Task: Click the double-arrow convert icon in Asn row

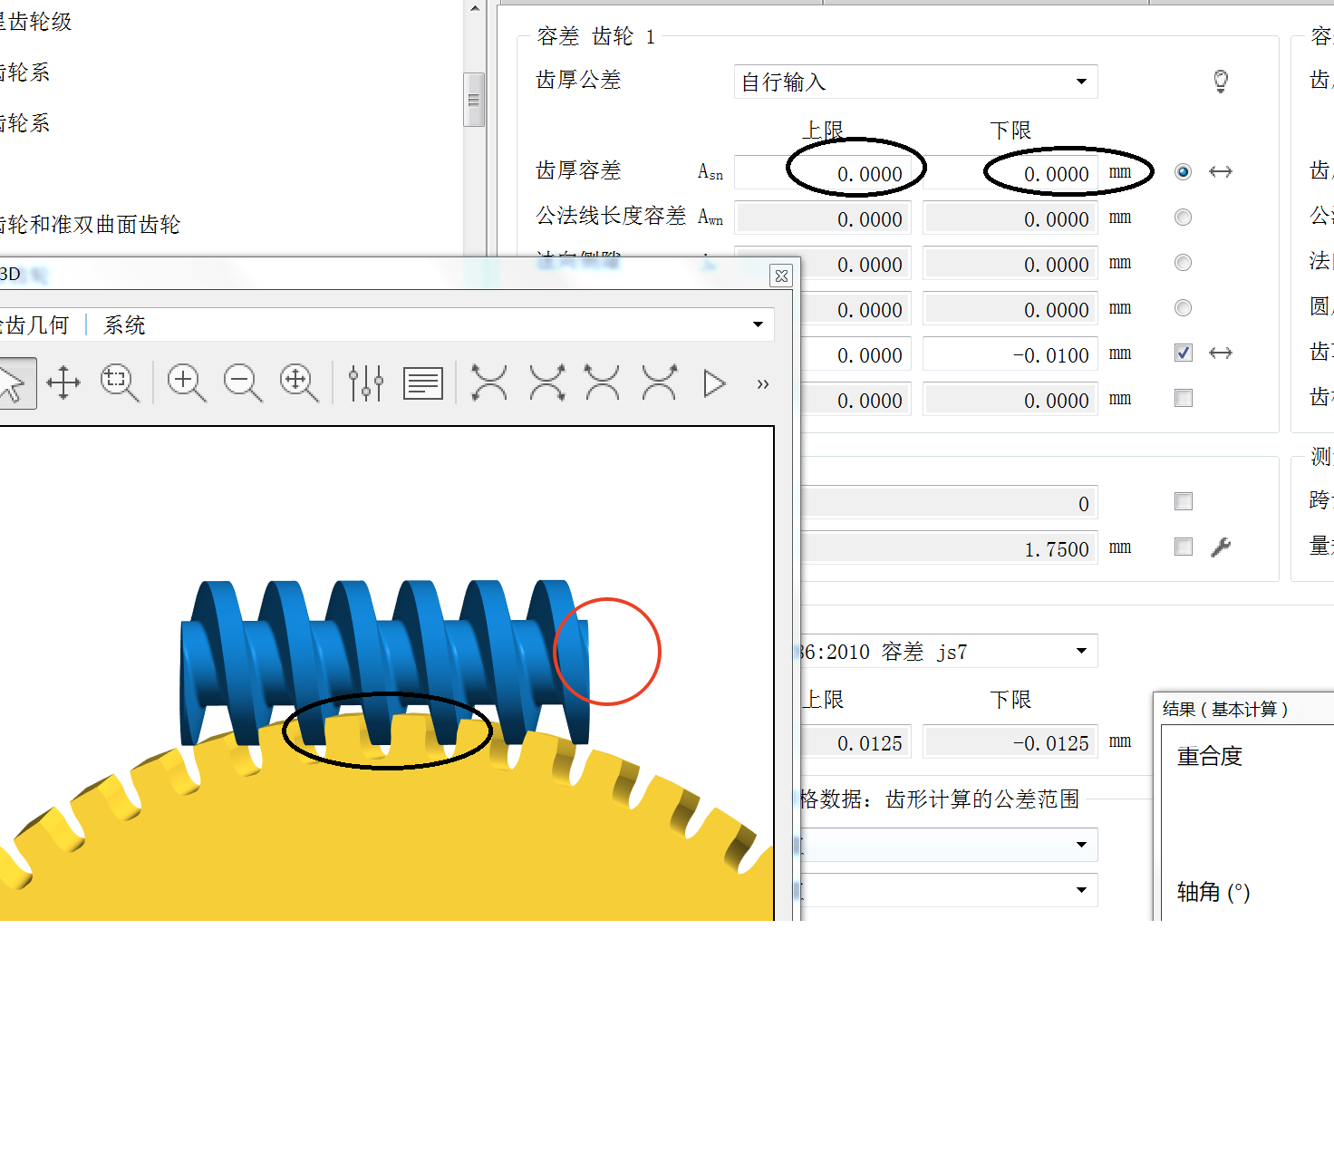Action: pos(1221,171)
